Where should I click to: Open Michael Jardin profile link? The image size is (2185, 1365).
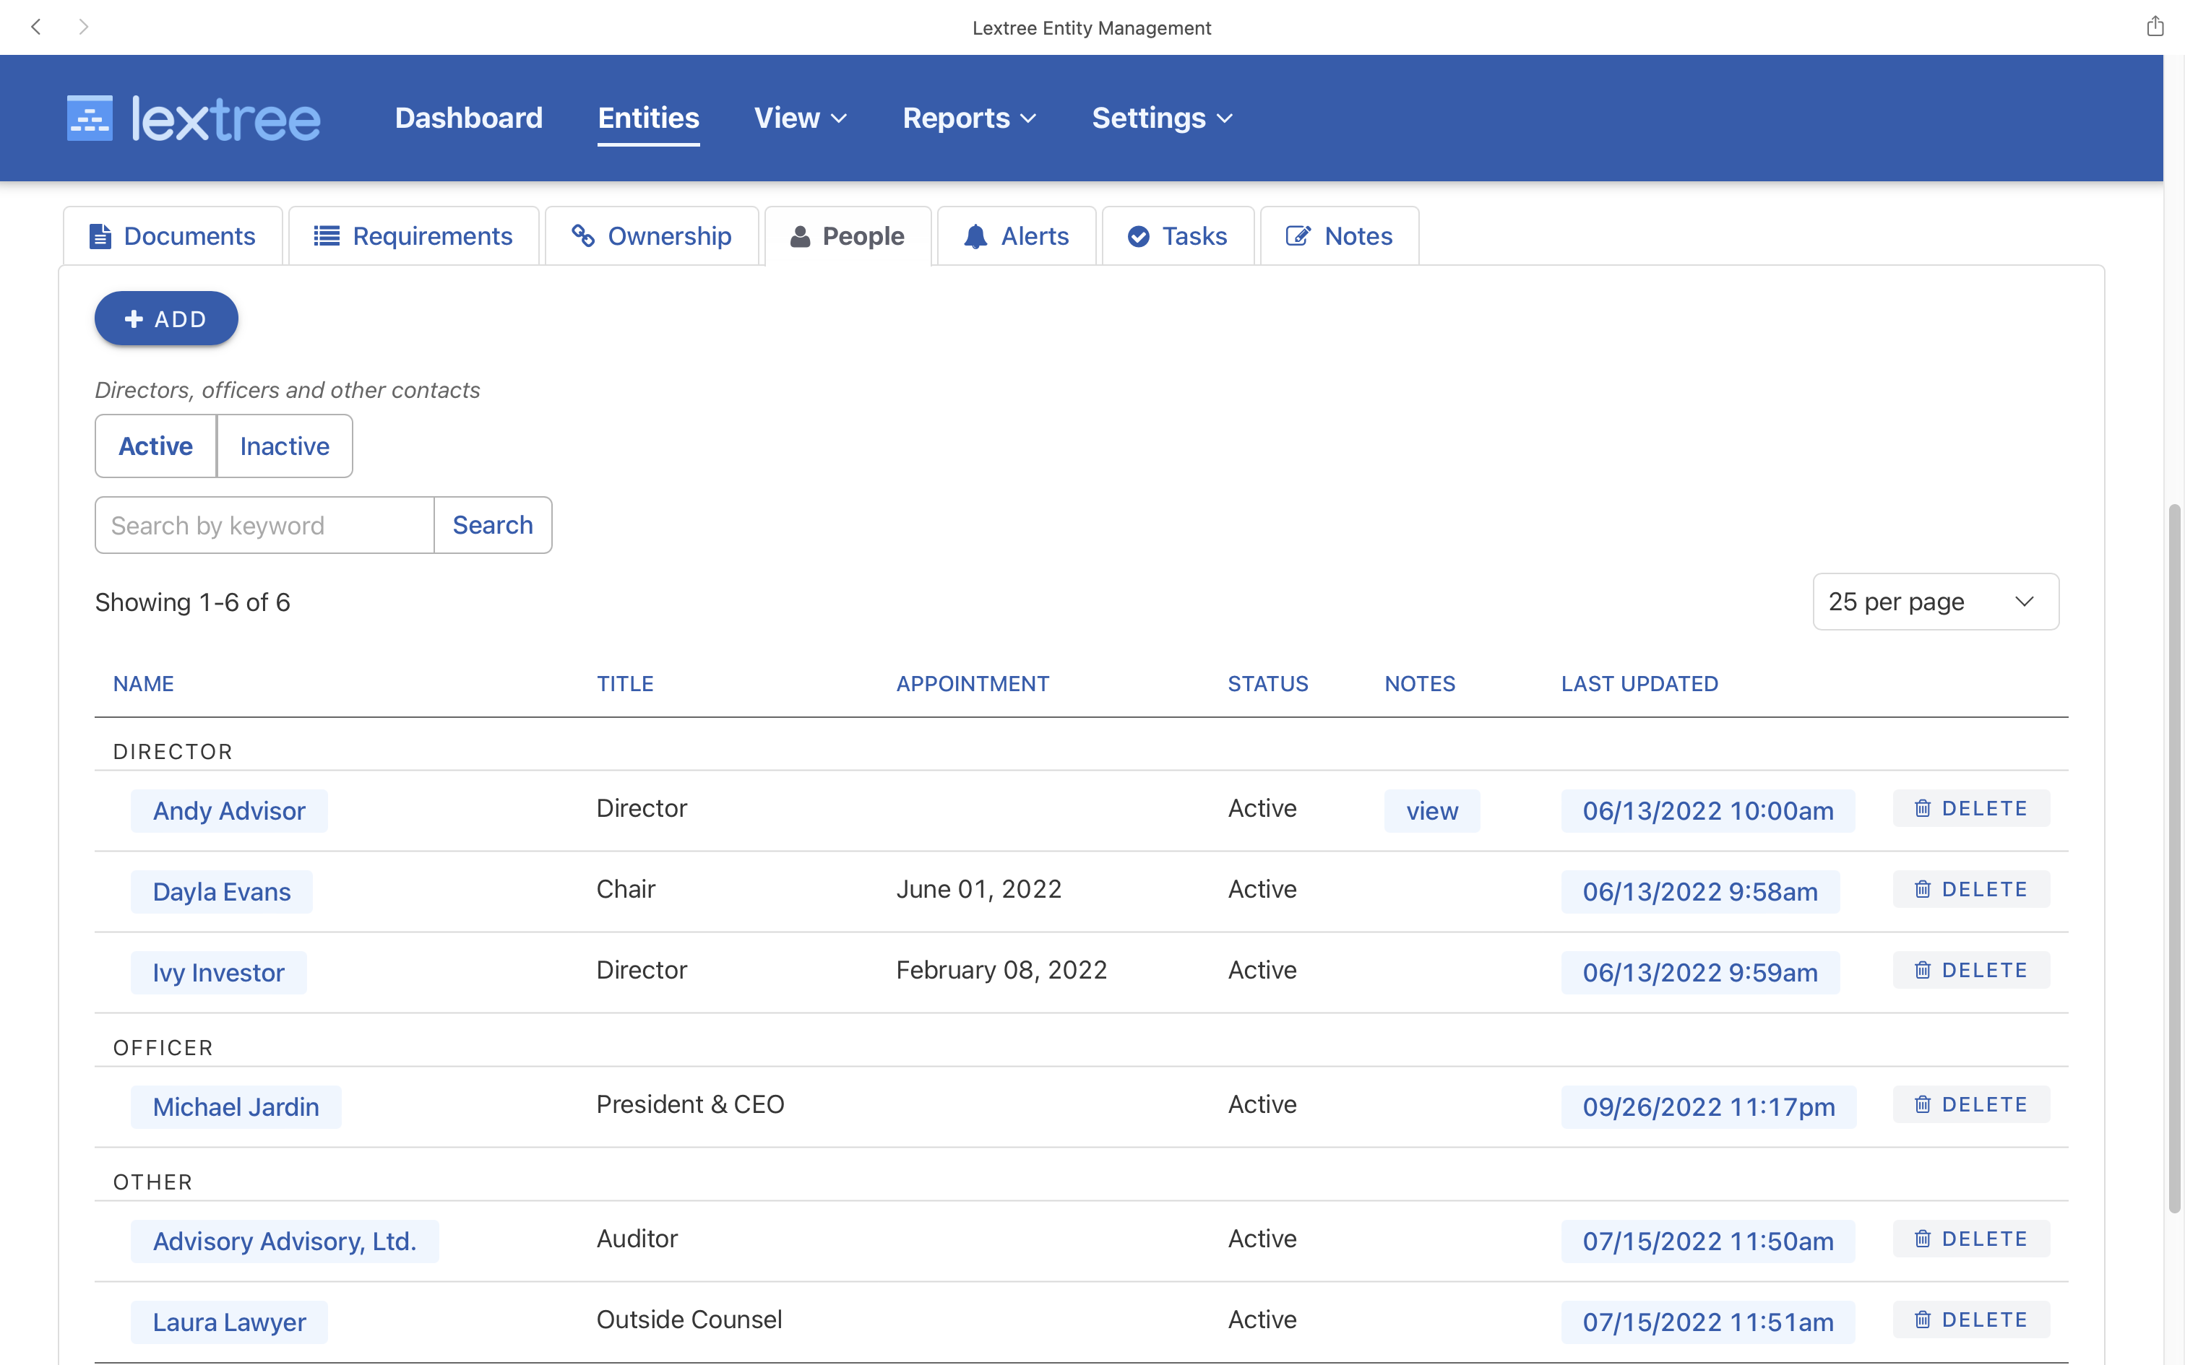coord(236,1106)
